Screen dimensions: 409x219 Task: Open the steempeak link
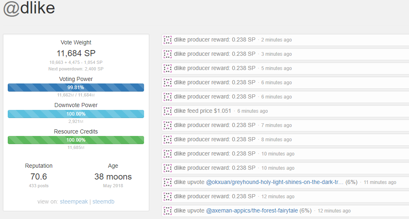tap(74, 201)
